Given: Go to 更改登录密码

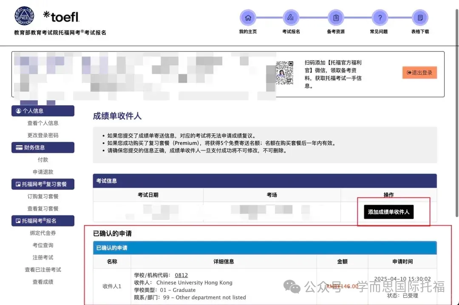Looking at the screenshot, I should pyautogui.click(x=42, y=135).
